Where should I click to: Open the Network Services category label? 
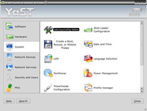click(x=26, y=67)
